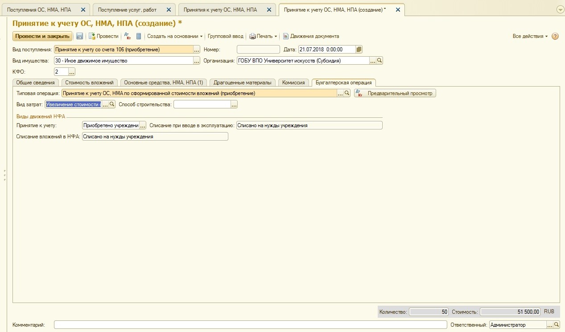Close the Поступление услуг, работ tab
Viewport: 565px width, 332px height.
[x=169, y=9]
